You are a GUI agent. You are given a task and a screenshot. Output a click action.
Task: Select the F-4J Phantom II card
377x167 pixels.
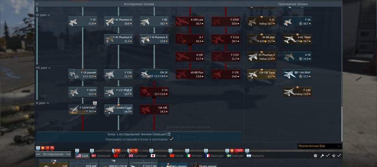point(154,39)
